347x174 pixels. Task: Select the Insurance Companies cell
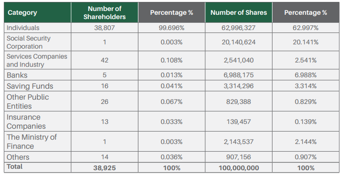(37, 122)
